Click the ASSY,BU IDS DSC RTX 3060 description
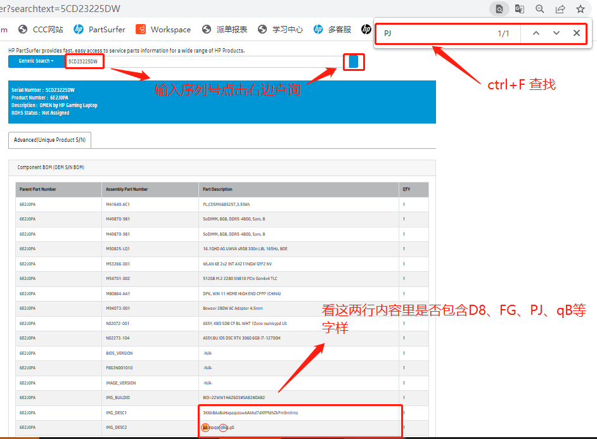The image size is (597, 439). (x=241, y=338)
